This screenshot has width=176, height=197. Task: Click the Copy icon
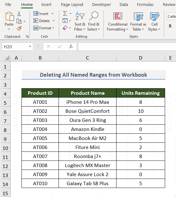coord(19,21)
